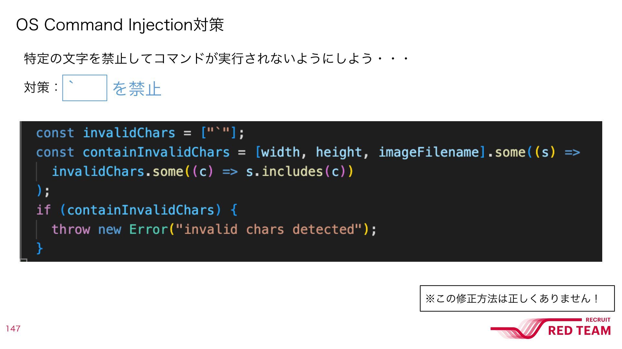Click the s.includes(c) call

point(296,171)
